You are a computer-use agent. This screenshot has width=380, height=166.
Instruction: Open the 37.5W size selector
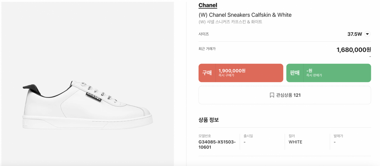[x=355, y=34]
